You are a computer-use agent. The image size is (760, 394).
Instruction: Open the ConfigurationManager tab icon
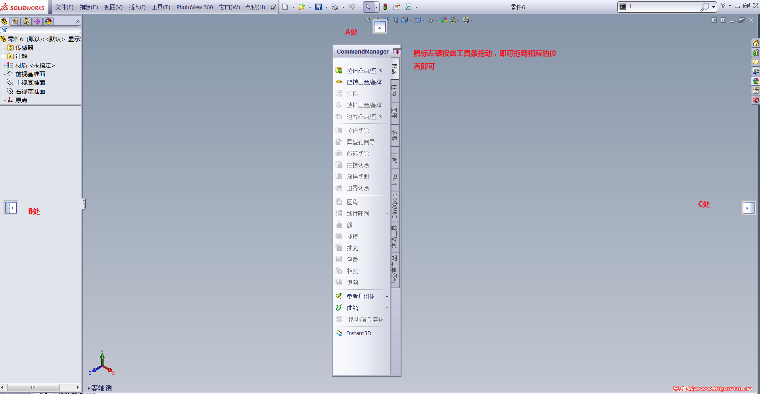[x=26, y=21]
